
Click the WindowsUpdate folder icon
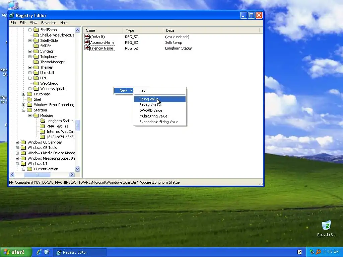tap(36, 89)
